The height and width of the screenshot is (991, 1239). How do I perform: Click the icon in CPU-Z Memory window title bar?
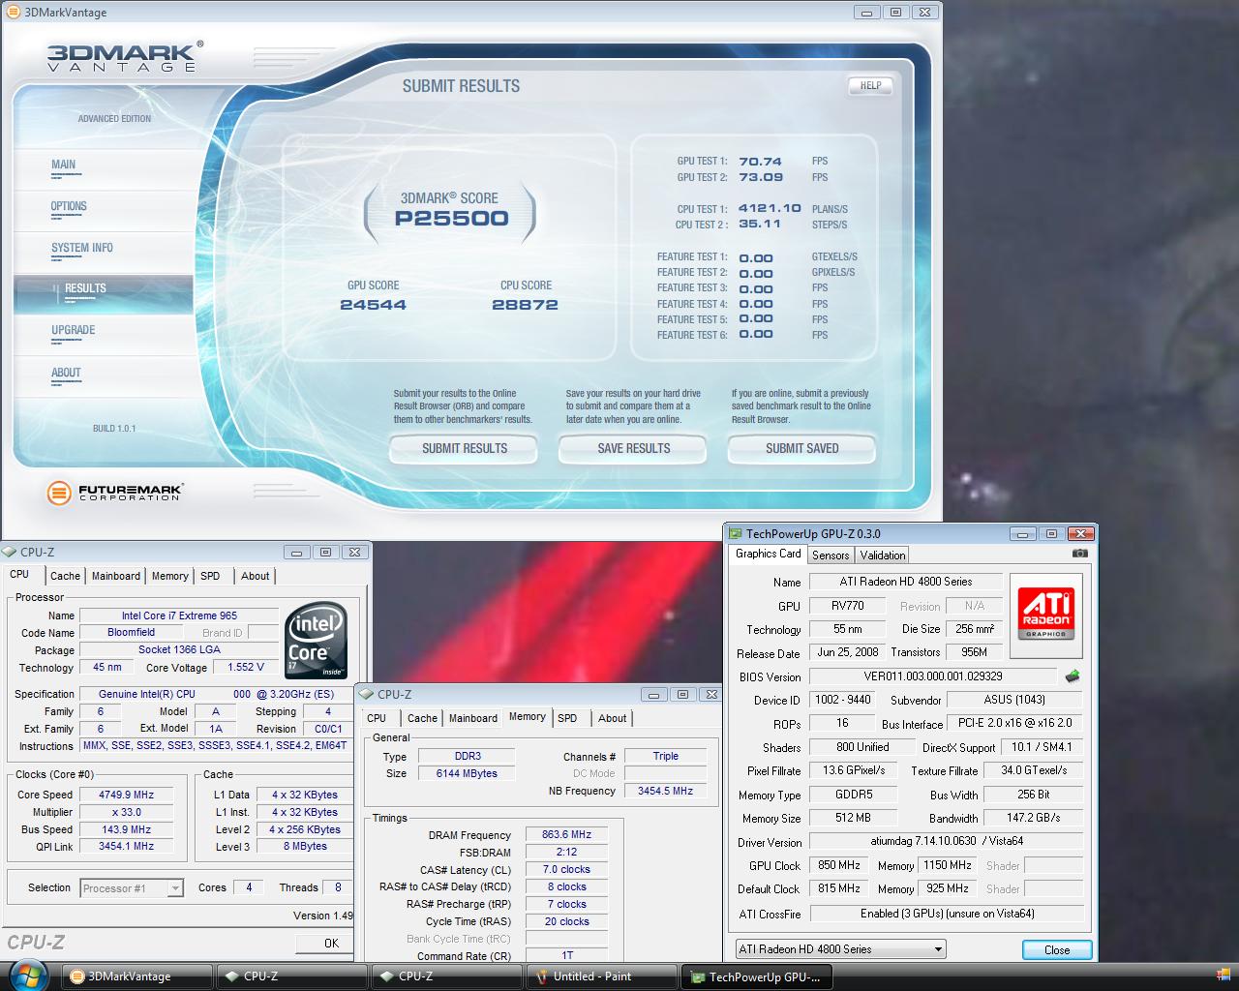pyautogui.click(x=366, y=694)
